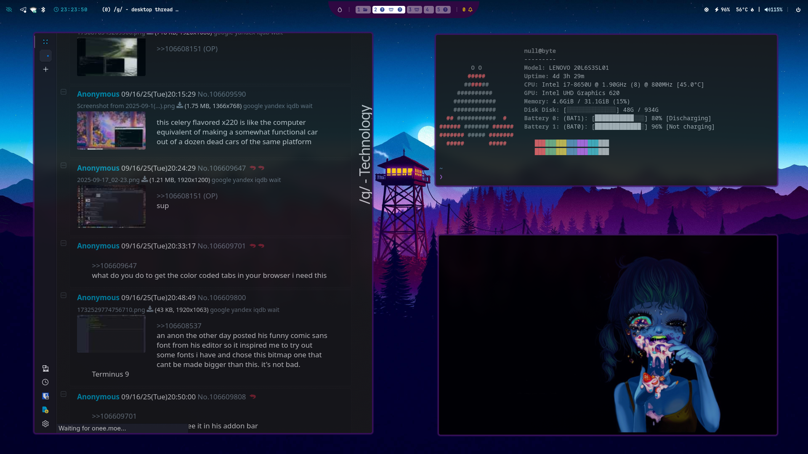Click the volume 115% speaker indicator
Image resolution: width=808 pixels, height=454 pixels.
point(773,10)
